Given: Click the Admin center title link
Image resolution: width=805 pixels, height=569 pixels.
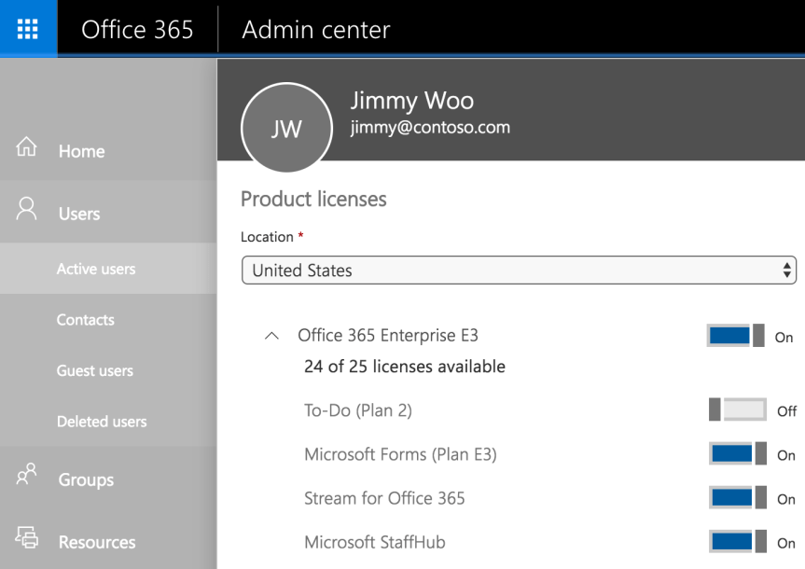Looking at the screenshot, I should pyautogui.click(x=315, y=29).
